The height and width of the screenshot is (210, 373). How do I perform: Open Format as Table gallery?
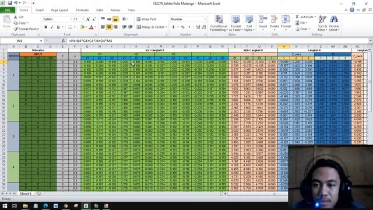pos(235,23)
